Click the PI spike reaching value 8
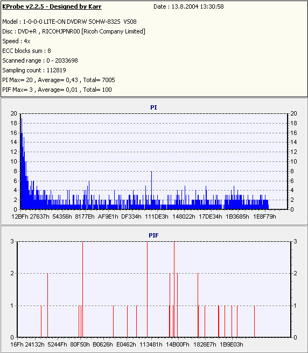308x353 pixels. pyautogui.click(x=152, y=190)
